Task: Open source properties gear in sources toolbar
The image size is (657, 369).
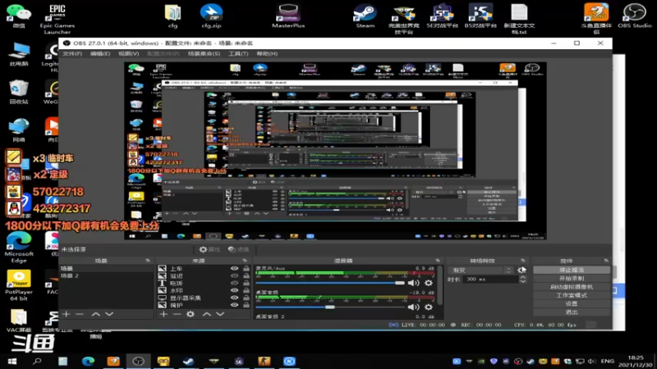Action: point(191,314)
